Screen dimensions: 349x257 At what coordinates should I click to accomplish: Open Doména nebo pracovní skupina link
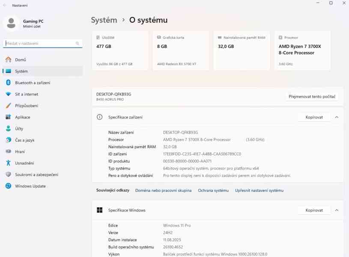[164, 191]
